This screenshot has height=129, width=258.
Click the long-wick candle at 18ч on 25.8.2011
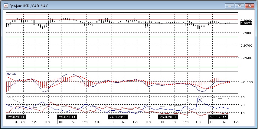198,28
